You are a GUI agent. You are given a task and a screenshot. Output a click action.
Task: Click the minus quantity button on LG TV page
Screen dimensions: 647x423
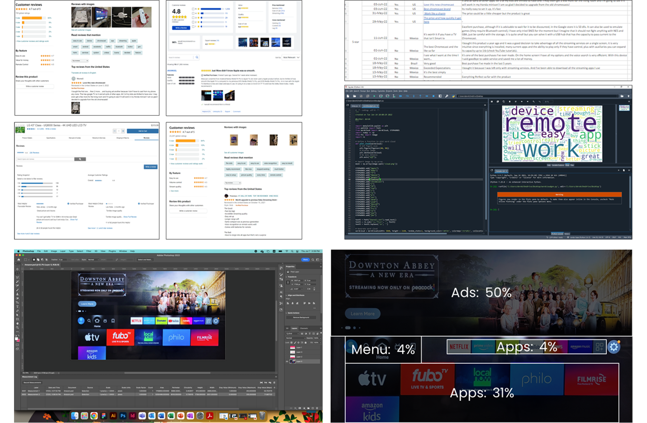click(x=114, y=131)
